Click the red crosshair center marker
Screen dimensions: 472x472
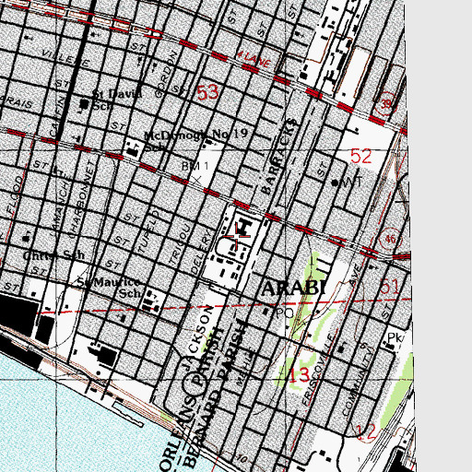pos(236,236)
